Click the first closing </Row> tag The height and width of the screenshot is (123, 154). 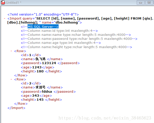click(21, 75)
